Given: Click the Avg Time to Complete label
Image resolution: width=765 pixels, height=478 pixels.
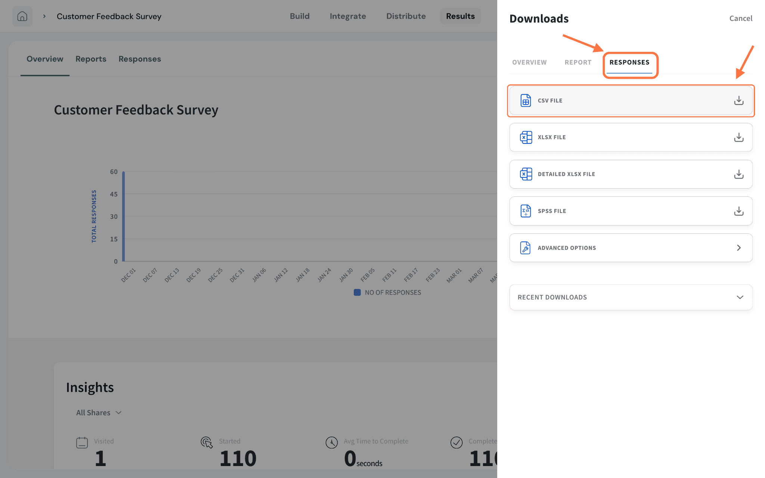Looking at the screenshot, I should pos(376,441).
